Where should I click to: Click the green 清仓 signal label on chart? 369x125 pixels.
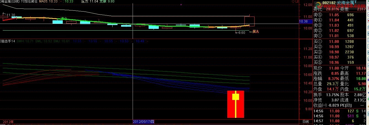(x=64, y=18)
